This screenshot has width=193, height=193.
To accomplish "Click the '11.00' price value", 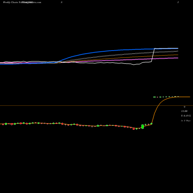I will click(x=184, y=111).
